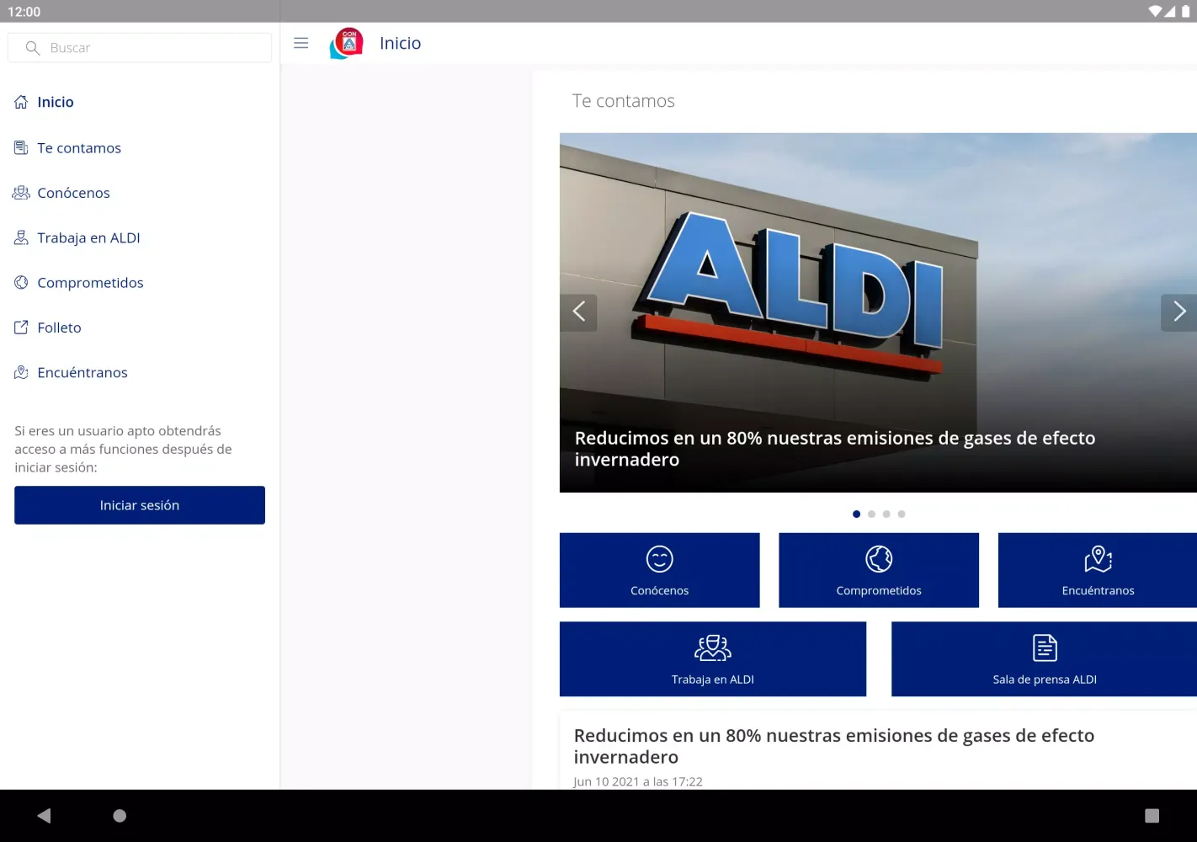Open Conócenos smiley face tile
1197x842 pixels.
tap(659, 570)
